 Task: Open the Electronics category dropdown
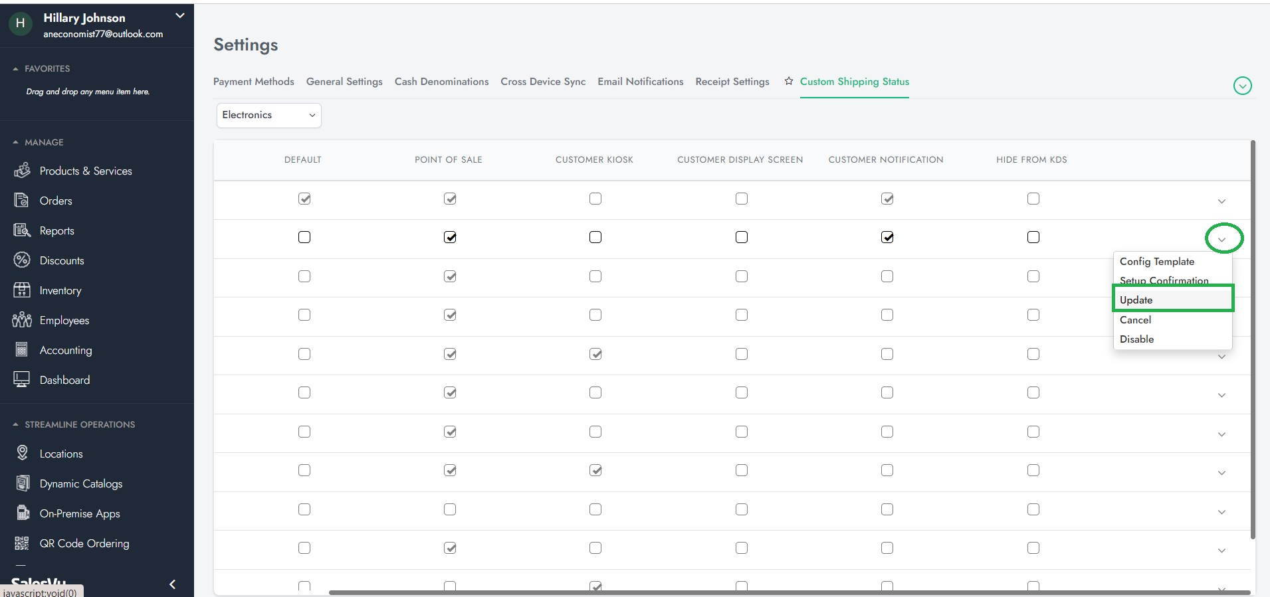tap(268, 115)
